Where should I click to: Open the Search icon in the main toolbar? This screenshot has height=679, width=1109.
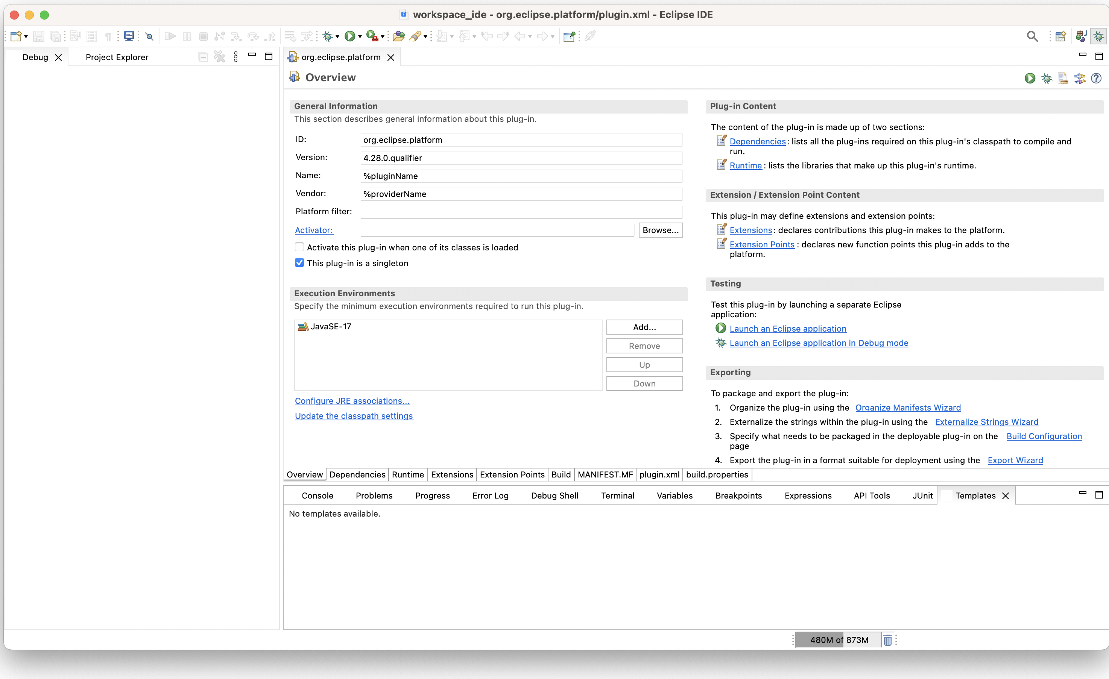tap(1033, 36)
